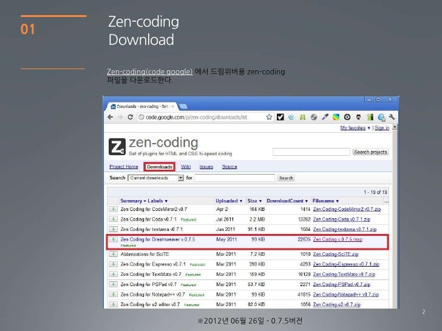Open Zen.Coding-CodeMirror2.v0.7.zip link
The width and height of the screenshot is (442, 331).
click(347, 209)
